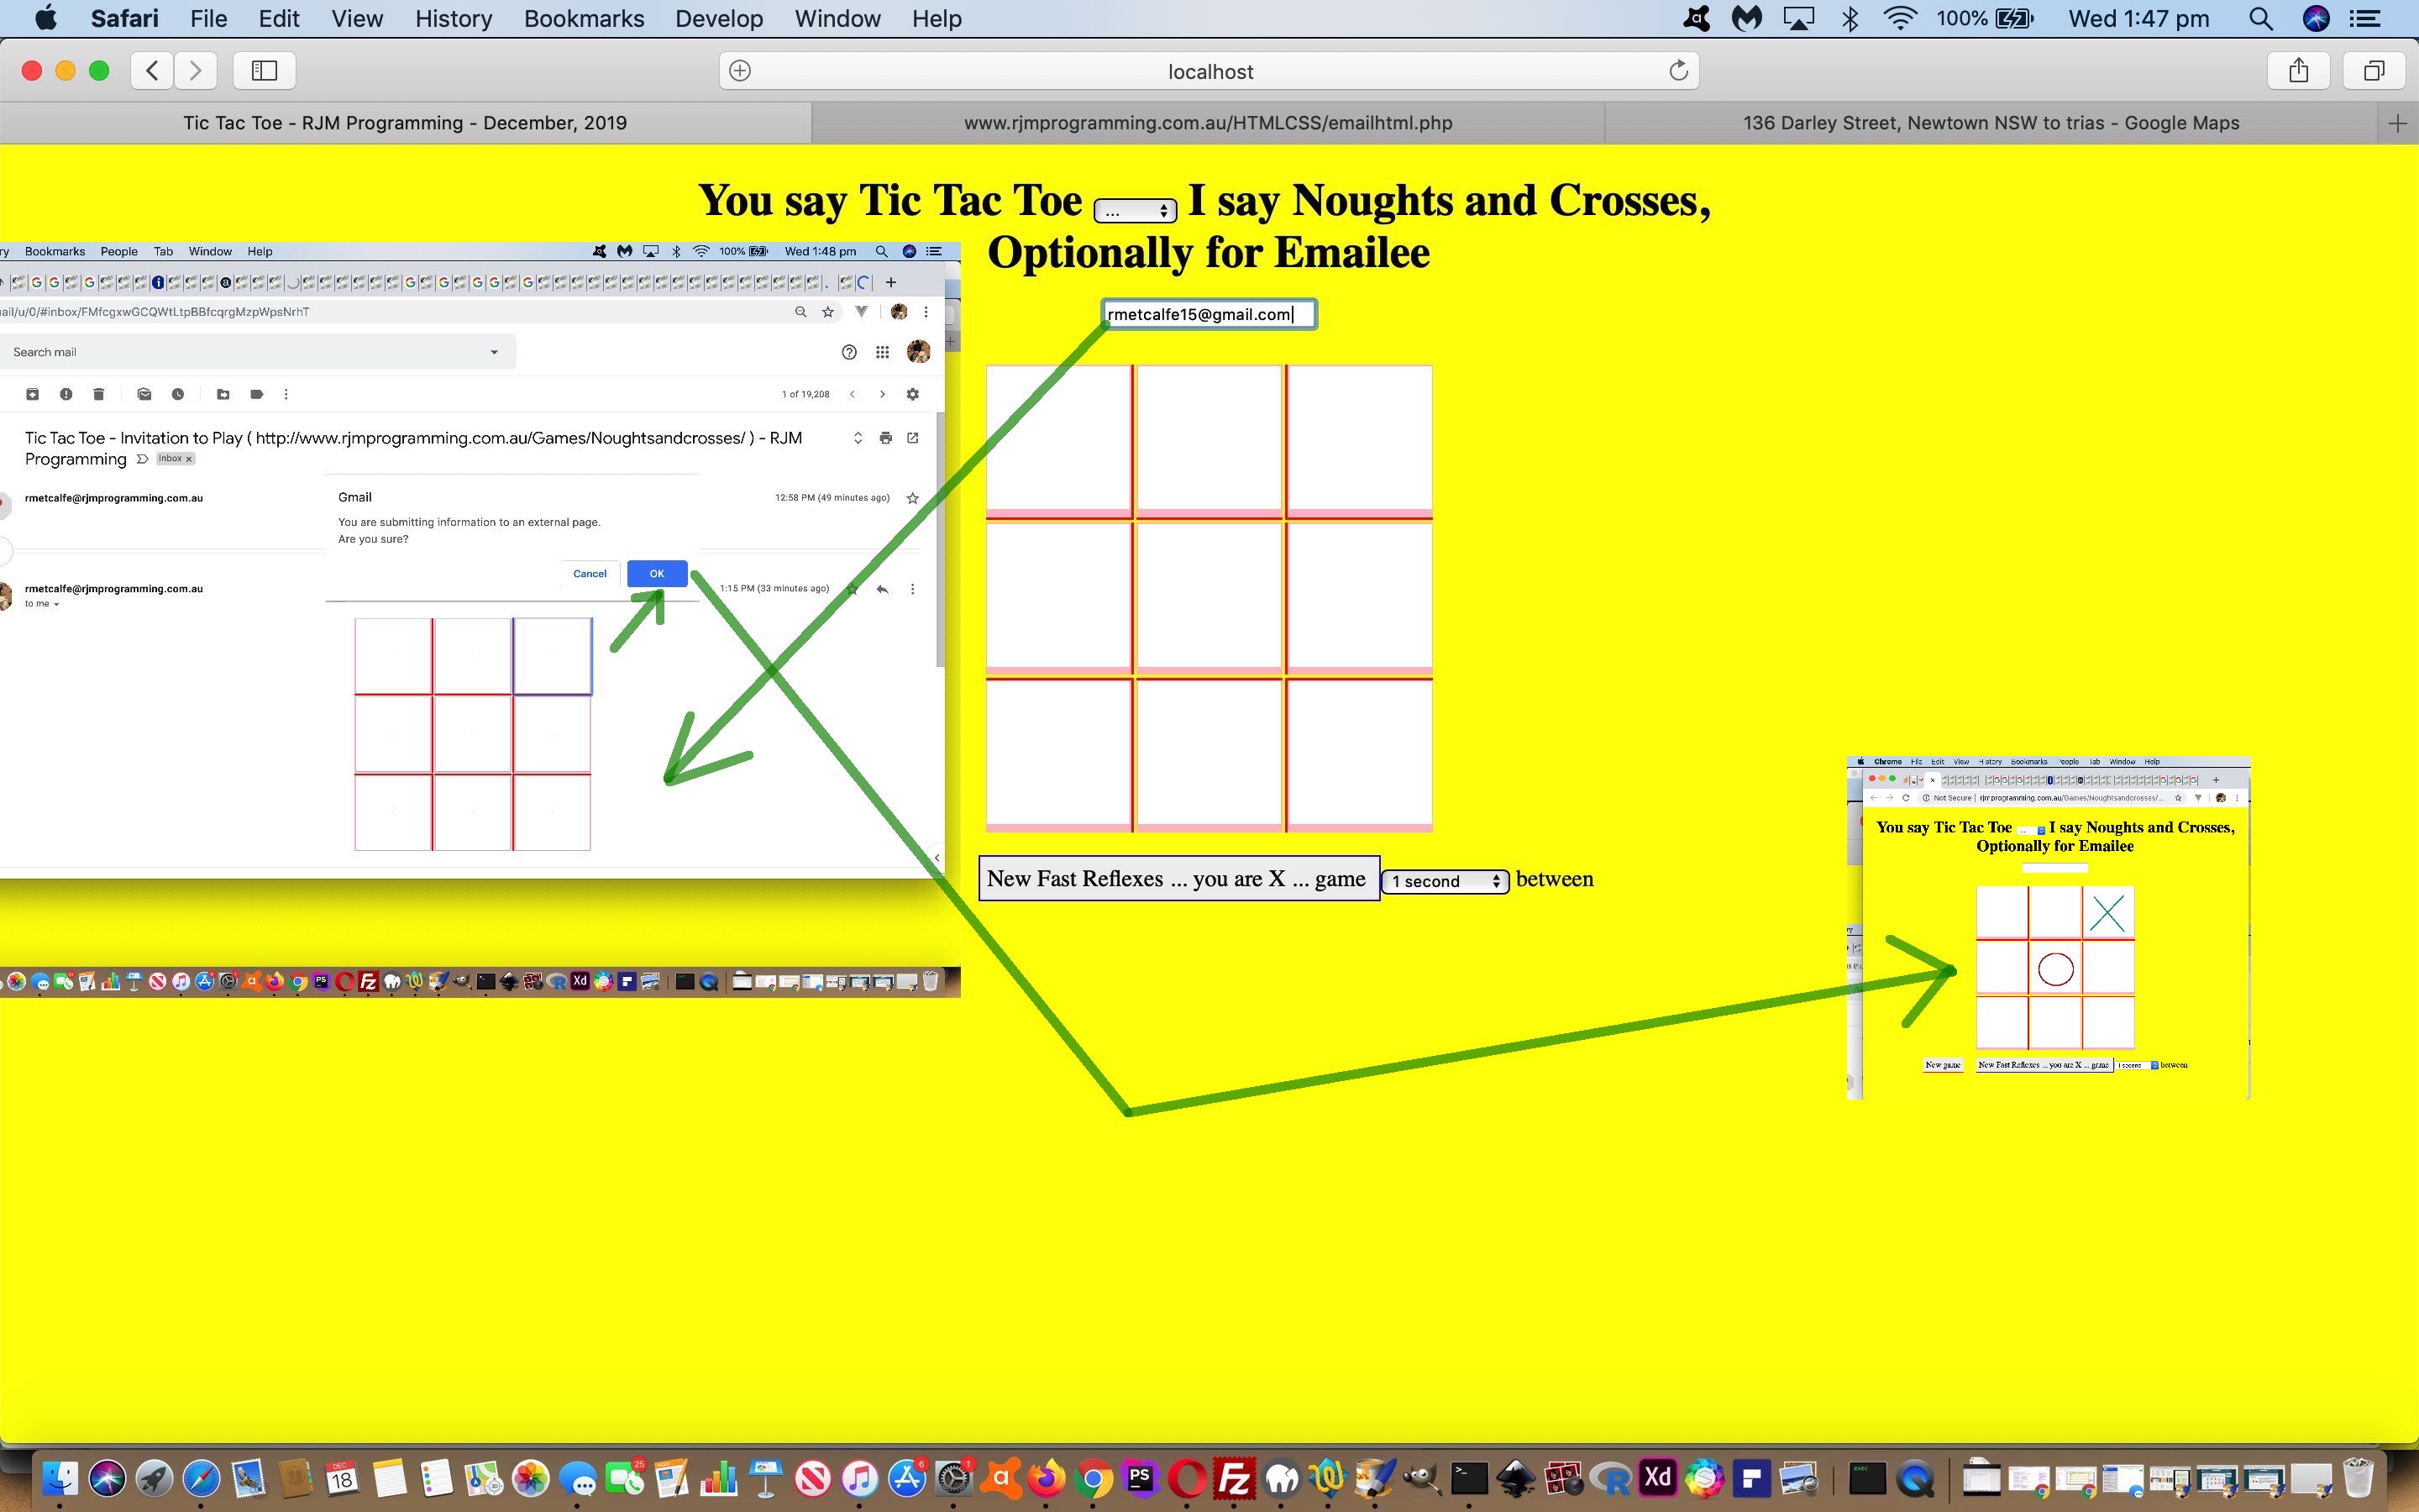Viewport: 2419px width, 1512px height.
Task: Click the timer/keyboard icon next to title
Action: [x=1134, y=207]
